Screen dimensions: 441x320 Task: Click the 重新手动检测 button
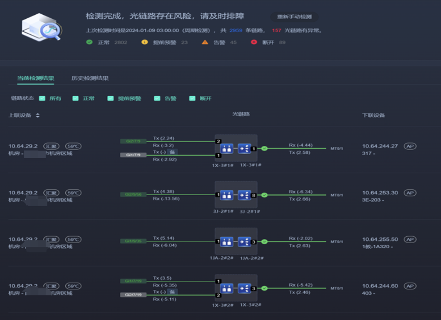294,17
